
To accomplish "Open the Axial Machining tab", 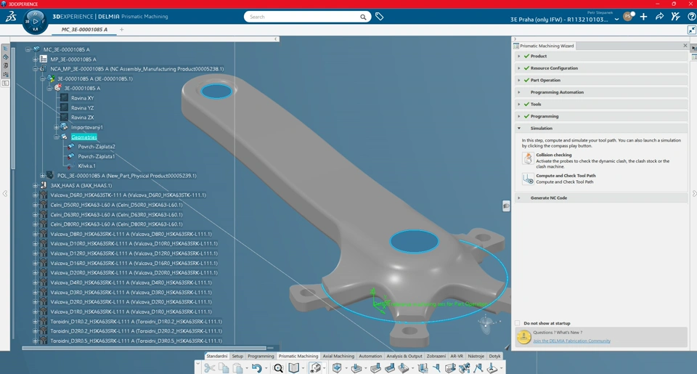I will [338, 357].
